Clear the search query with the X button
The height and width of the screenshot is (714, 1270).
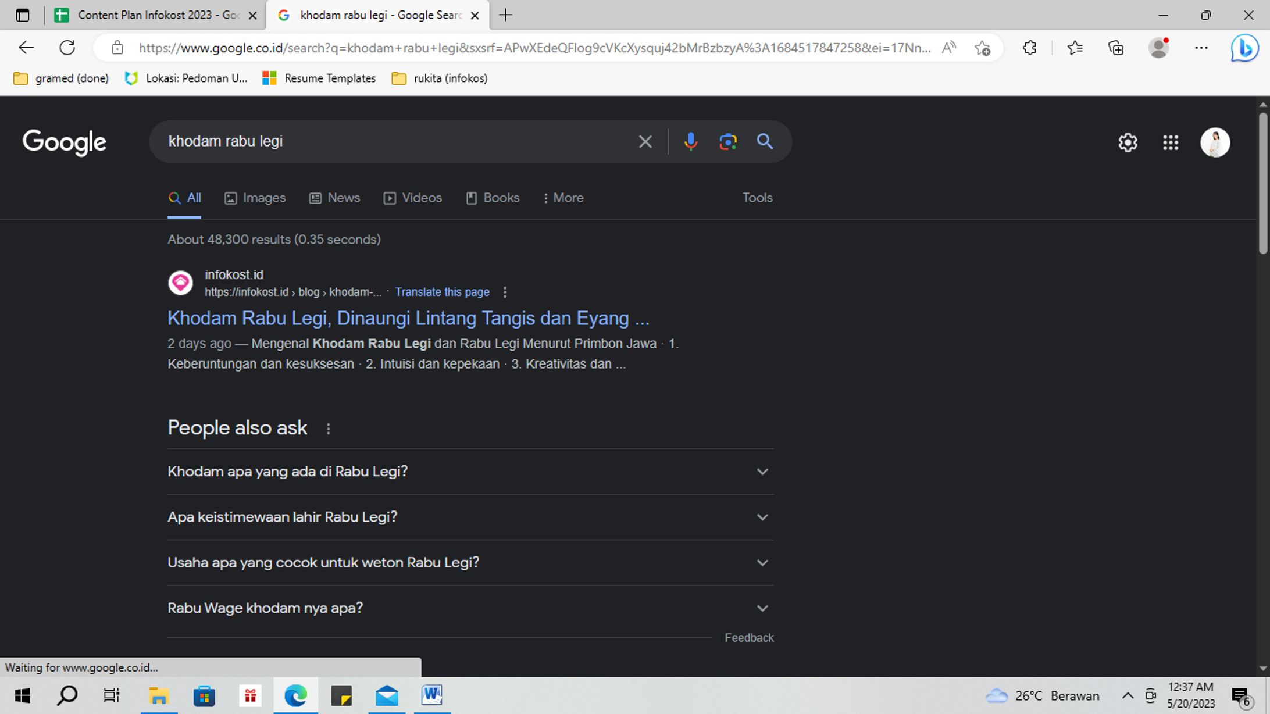pos(644,141)
